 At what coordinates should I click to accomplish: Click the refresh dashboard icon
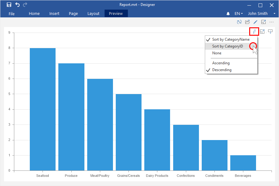point(239,22)
